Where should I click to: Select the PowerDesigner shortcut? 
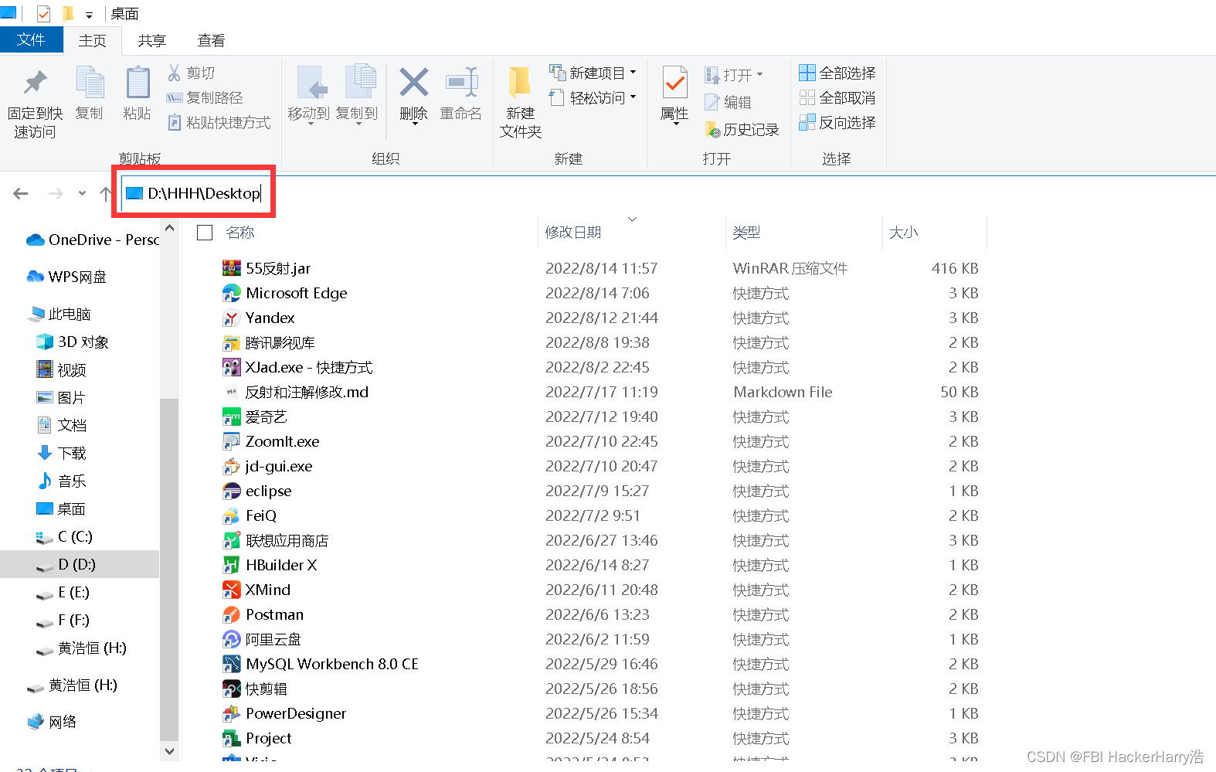284,713
